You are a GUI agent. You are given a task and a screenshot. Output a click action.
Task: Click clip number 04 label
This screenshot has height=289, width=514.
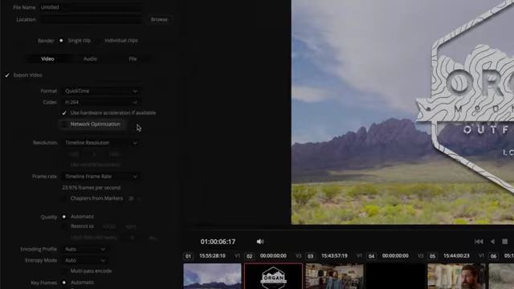tap(371, 256)
